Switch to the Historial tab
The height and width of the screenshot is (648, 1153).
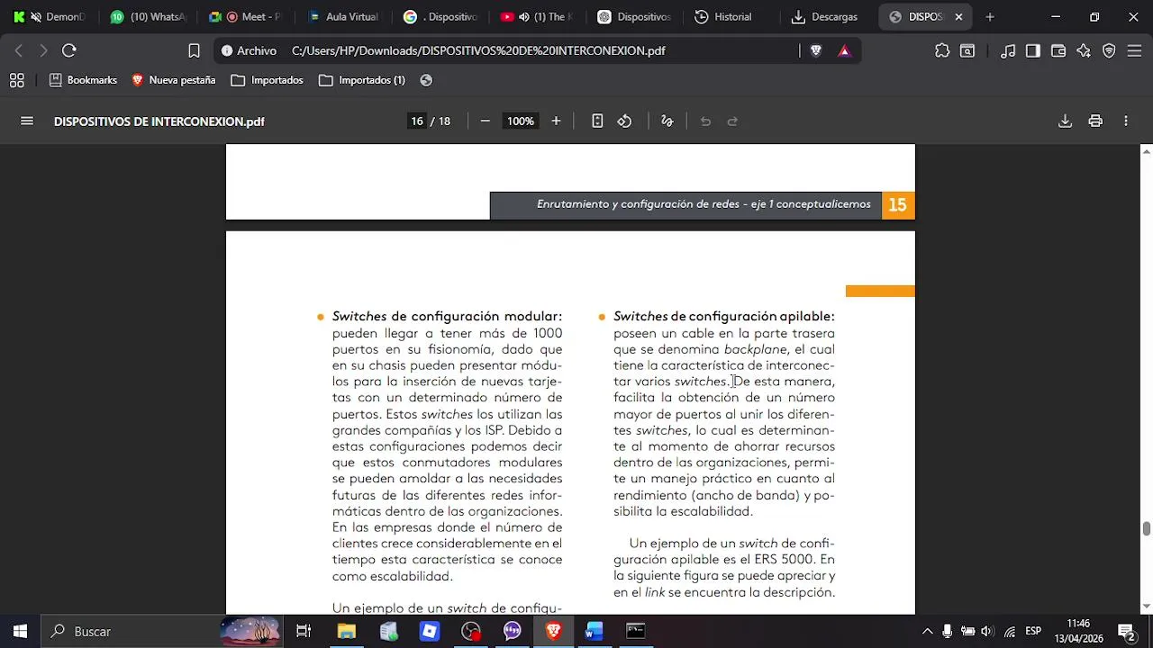732,17
